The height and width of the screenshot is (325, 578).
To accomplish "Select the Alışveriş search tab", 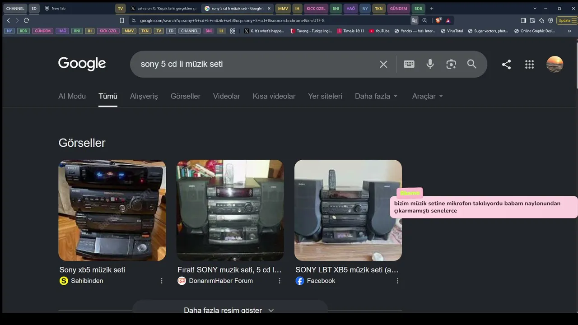I will (144, 96).
